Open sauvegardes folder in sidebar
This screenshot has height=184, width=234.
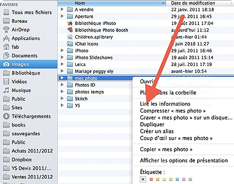coord(22,134)
